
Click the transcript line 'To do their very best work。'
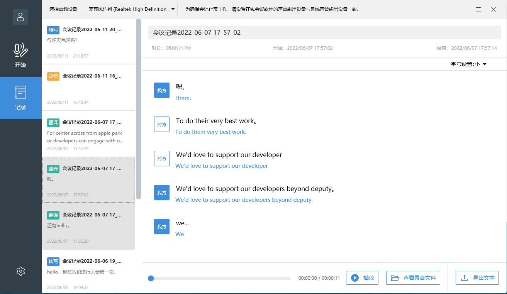pos(217,121)
